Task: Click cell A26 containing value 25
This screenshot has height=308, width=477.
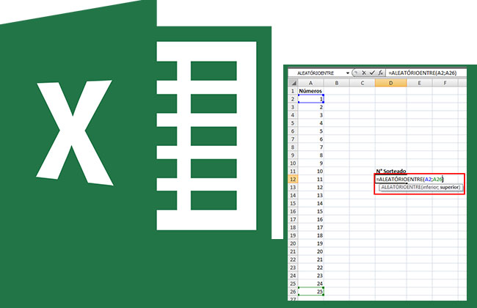Action: click(310, 292)
